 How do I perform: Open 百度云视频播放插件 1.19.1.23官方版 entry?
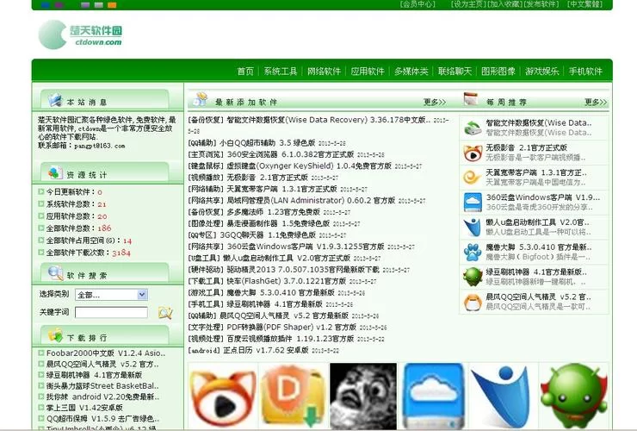click(290, 338)
